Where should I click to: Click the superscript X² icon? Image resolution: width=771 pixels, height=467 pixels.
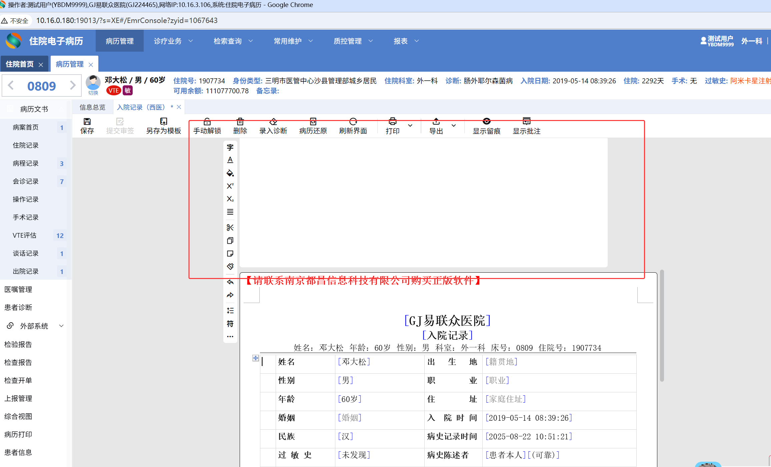[x=230, y=186]
